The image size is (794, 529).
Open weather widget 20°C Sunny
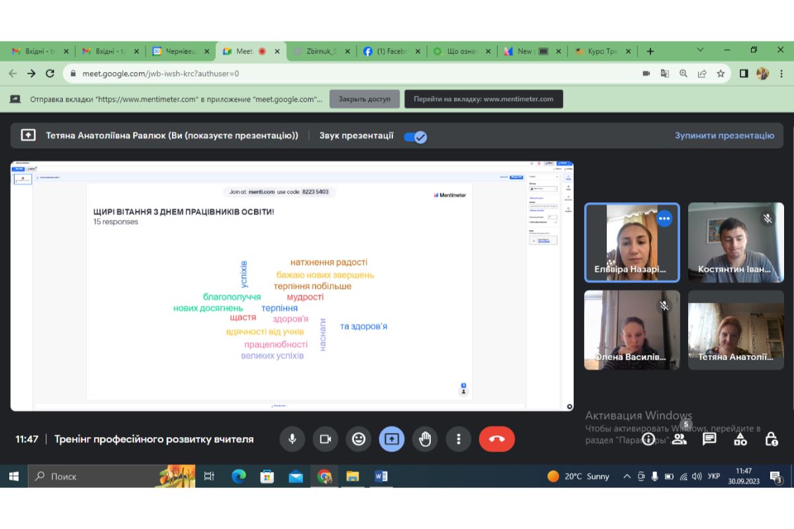point(578,476)
